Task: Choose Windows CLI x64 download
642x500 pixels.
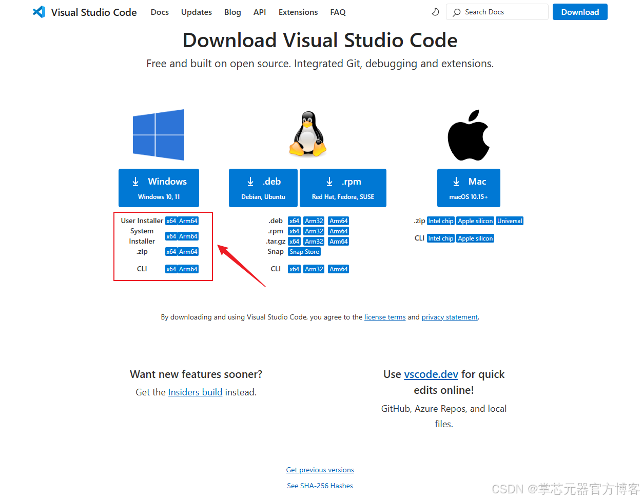Action: click(x=171, y=269)
